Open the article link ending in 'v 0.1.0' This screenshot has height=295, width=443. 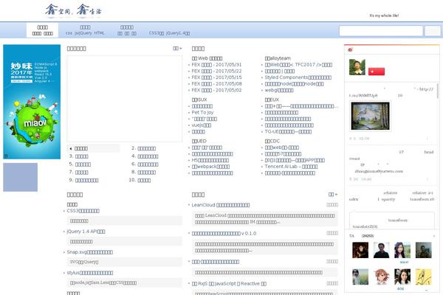224,234
